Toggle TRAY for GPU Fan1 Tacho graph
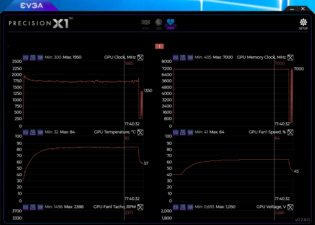Screen dimensions: 315x225 [40, 207]
